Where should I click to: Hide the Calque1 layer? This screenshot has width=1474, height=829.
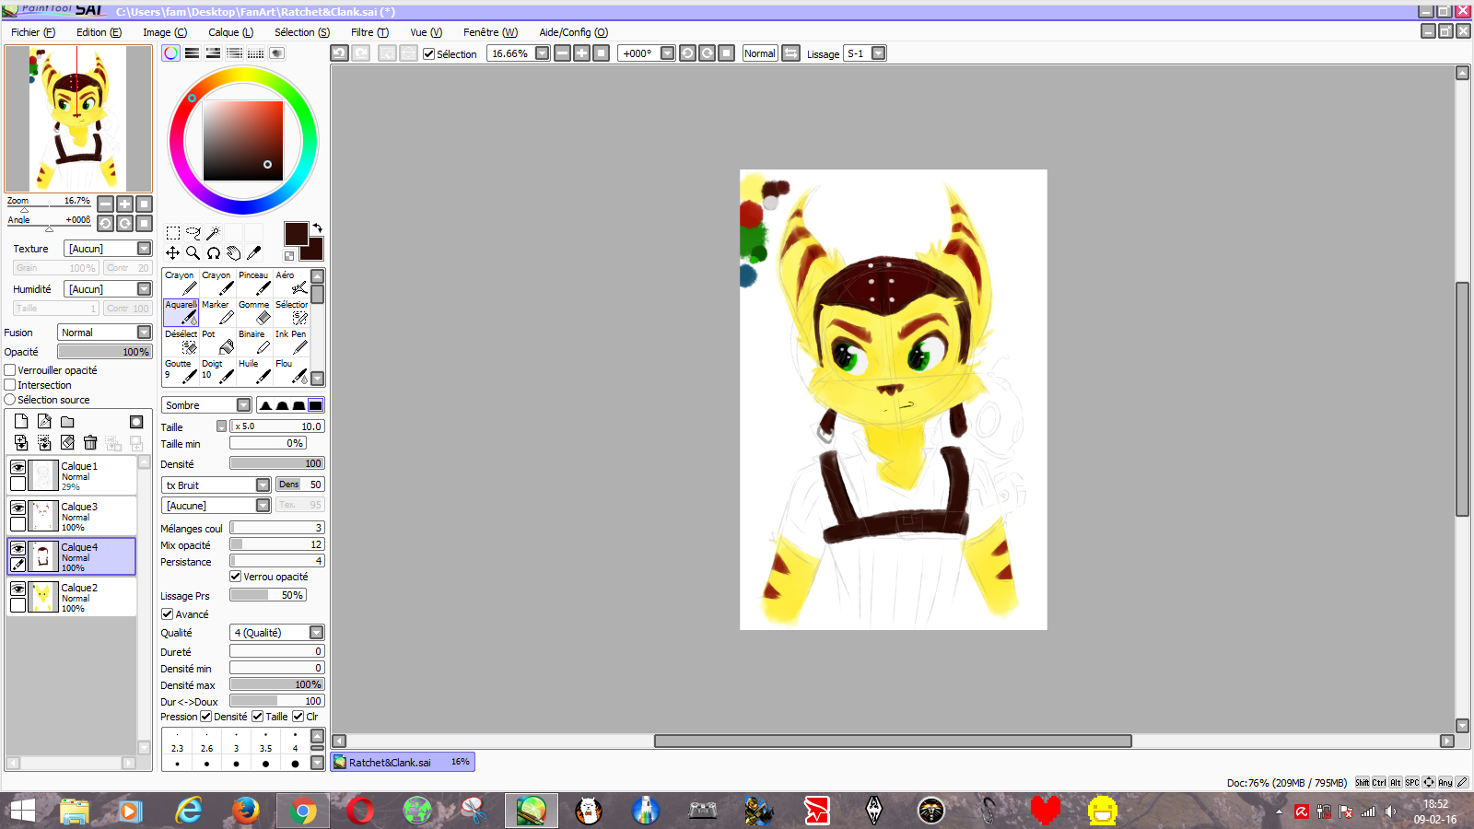coord(18,467)
